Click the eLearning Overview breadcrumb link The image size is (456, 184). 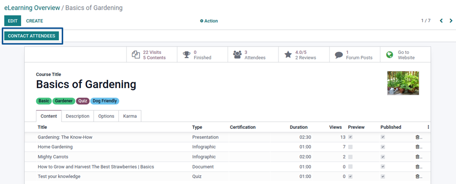[x=32, y=8]
